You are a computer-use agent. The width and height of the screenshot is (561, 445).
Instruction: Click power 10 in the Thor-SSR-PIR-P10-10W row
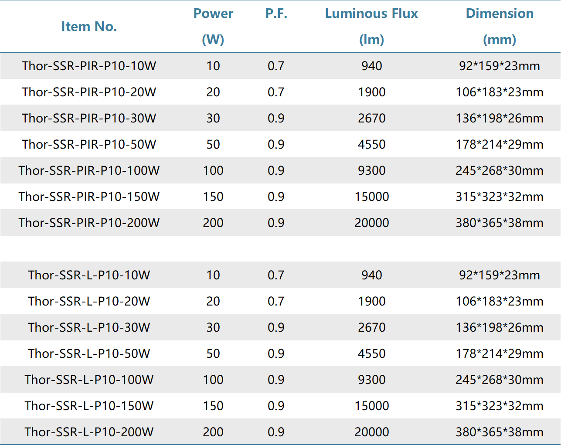click(x=213, y=66)
